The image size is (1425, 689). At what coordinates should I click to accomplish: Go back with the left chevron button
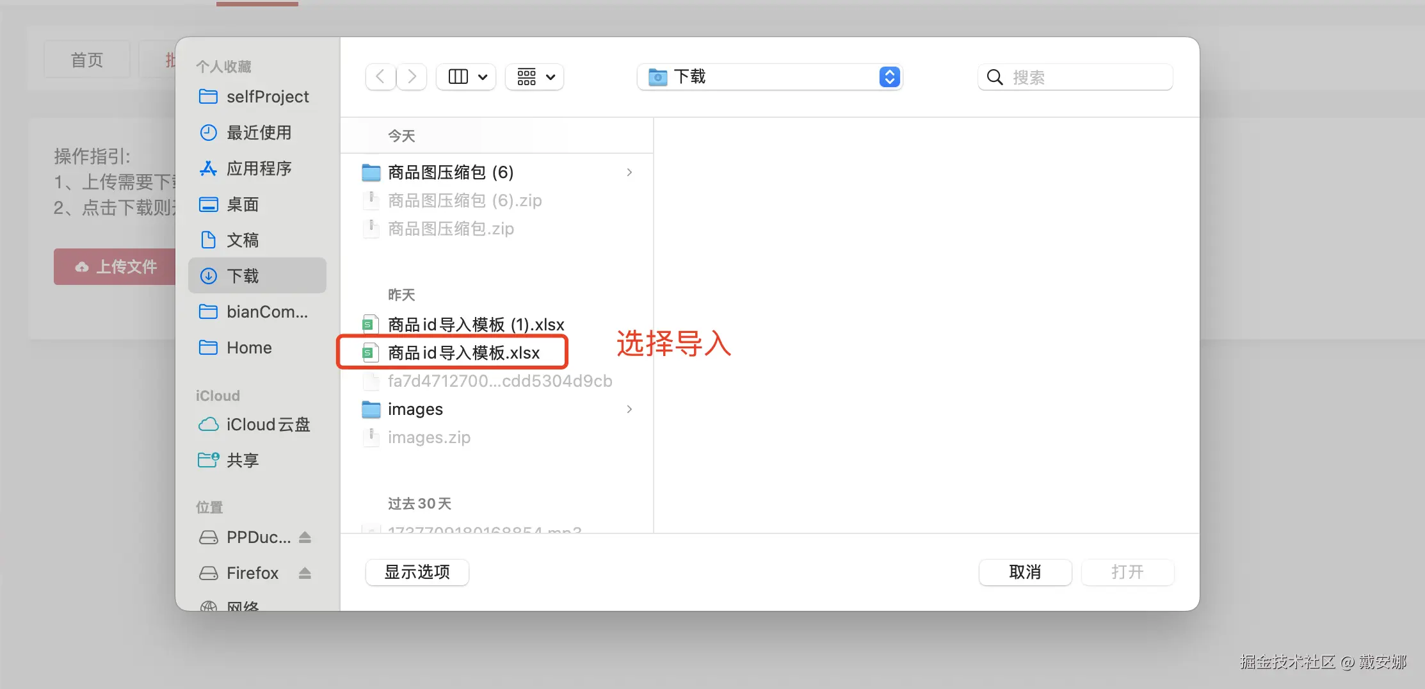tap(380, 77)
